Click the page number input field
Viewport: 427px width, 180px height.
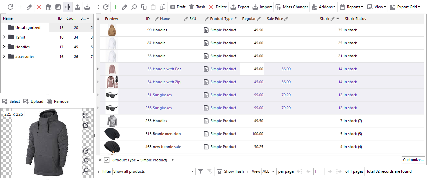tap(319, 171)
